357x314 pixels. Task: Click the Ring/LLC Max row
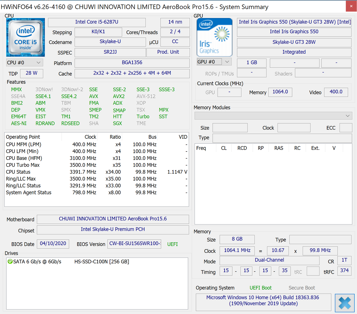(97, 179)
